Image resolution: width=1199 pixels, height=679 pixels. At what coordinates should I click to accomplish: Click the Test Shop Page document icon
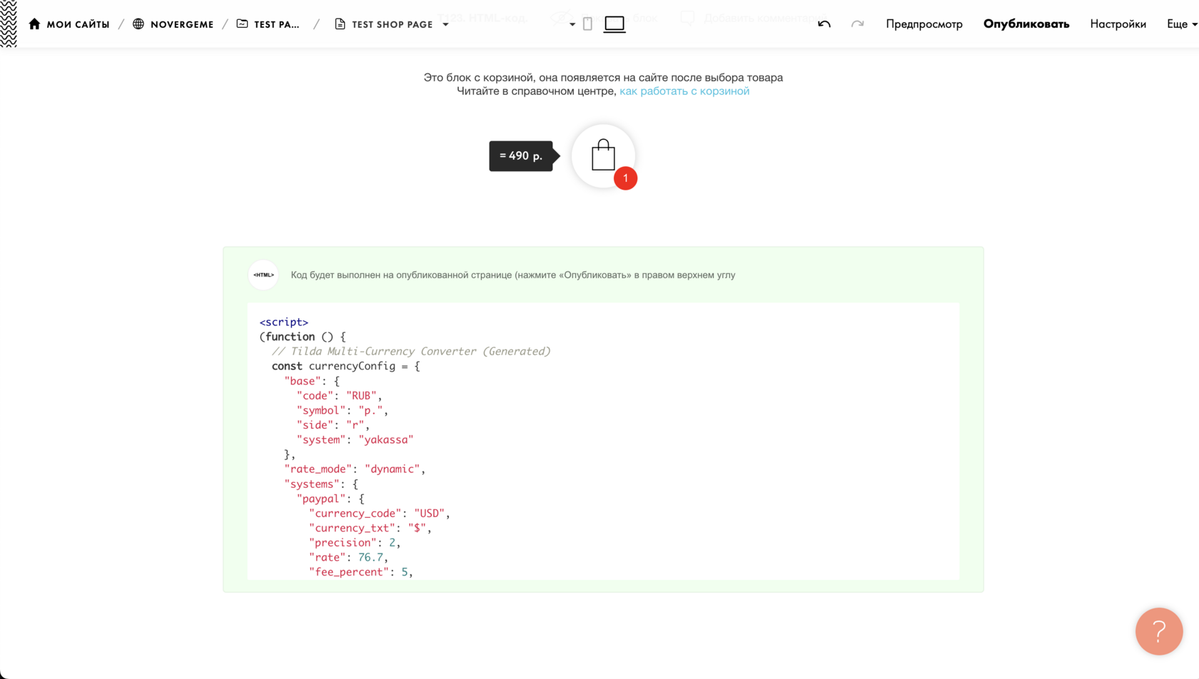[x=340, y=24]
